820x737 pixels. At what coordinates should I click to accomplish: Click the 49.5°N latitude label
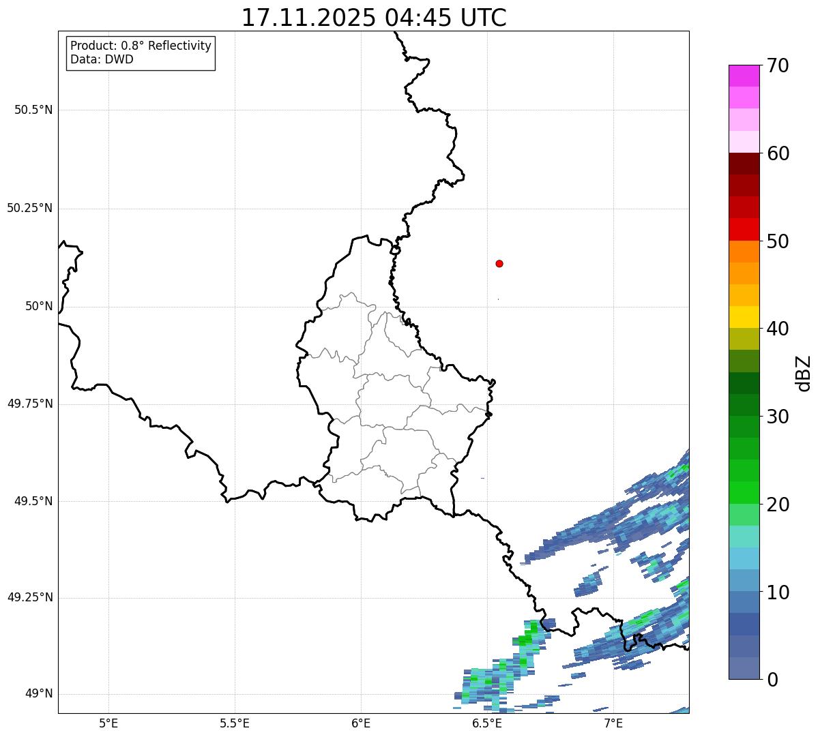(33, 501)
